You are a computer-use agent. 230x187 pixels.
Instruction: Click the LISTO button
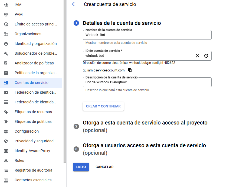tap(81, 167)
